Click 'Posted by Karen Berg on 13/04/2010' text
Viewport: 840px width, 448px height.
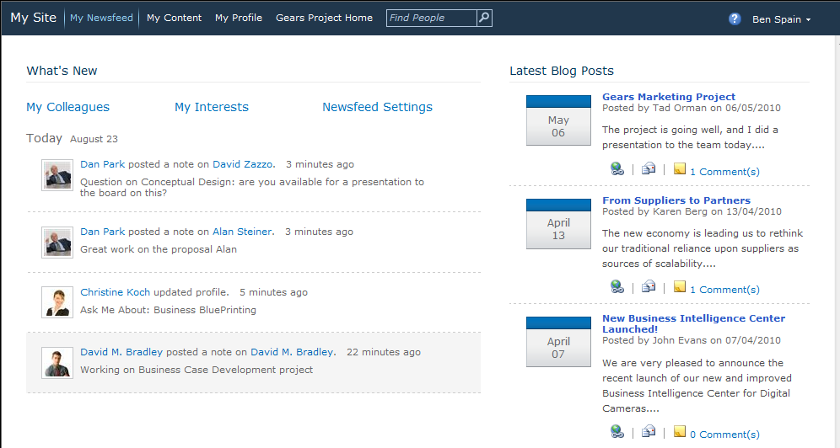coord(692,211)
